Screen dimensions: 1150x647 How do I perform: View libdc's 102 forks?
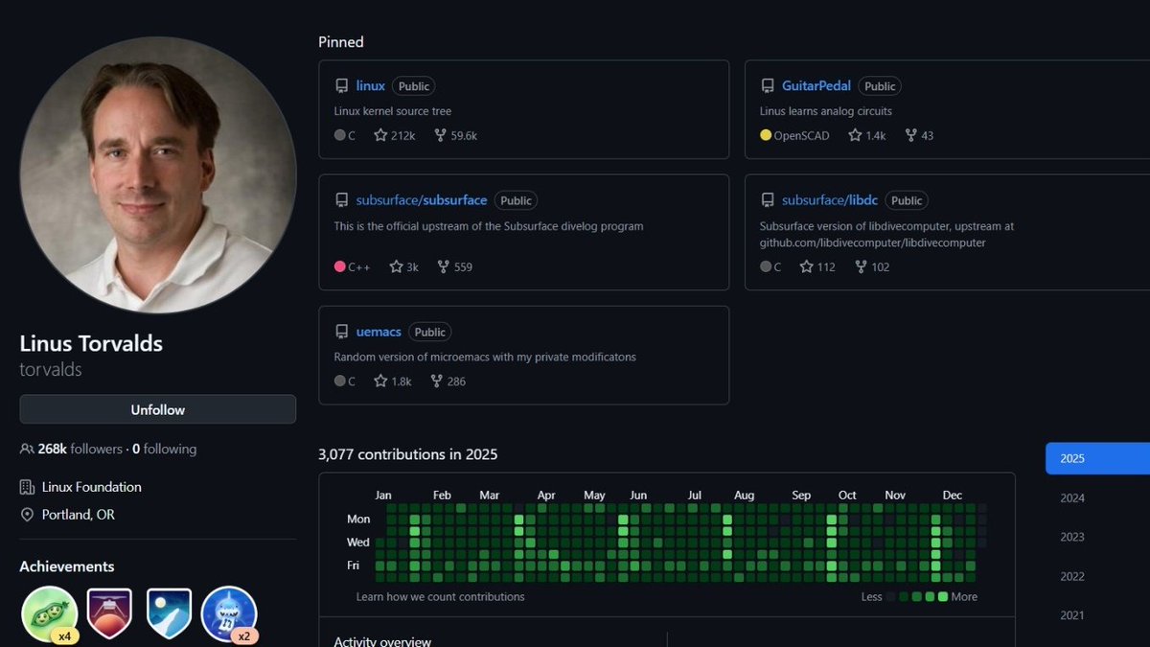click(x=872, y=266)
